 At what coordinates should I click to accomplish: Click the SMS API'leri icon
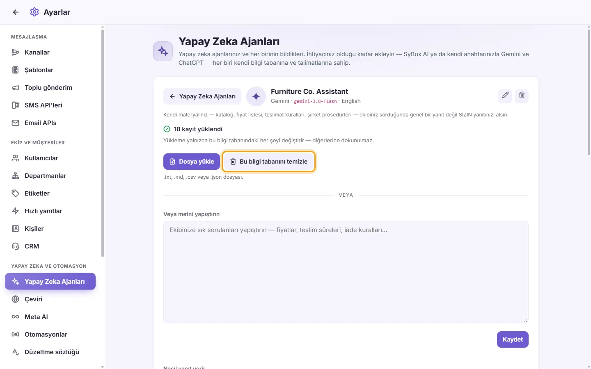(16, 105)
